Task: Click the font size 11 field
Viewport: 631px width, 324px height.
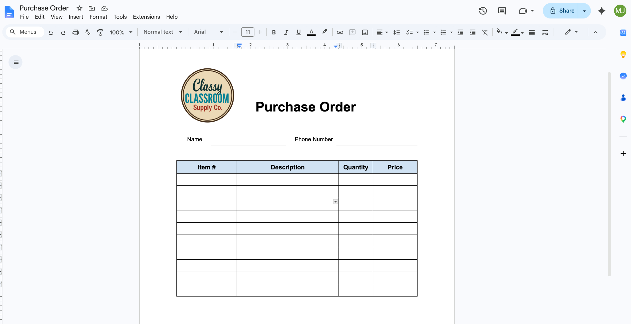Action: [248, 32]
